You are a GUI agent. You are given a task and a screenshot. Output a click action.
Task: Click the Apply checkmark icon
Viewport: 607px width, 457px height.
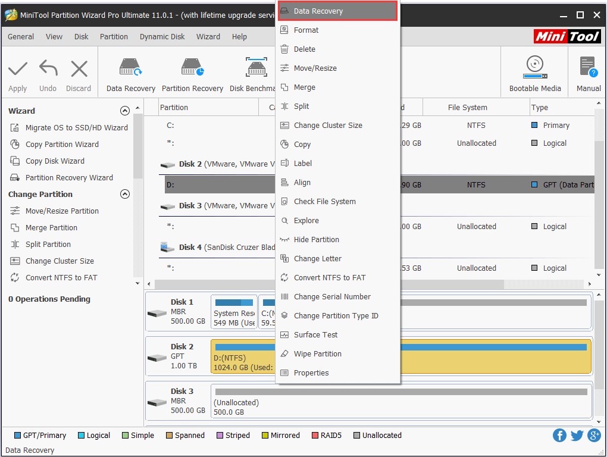[x=18, y=69]
